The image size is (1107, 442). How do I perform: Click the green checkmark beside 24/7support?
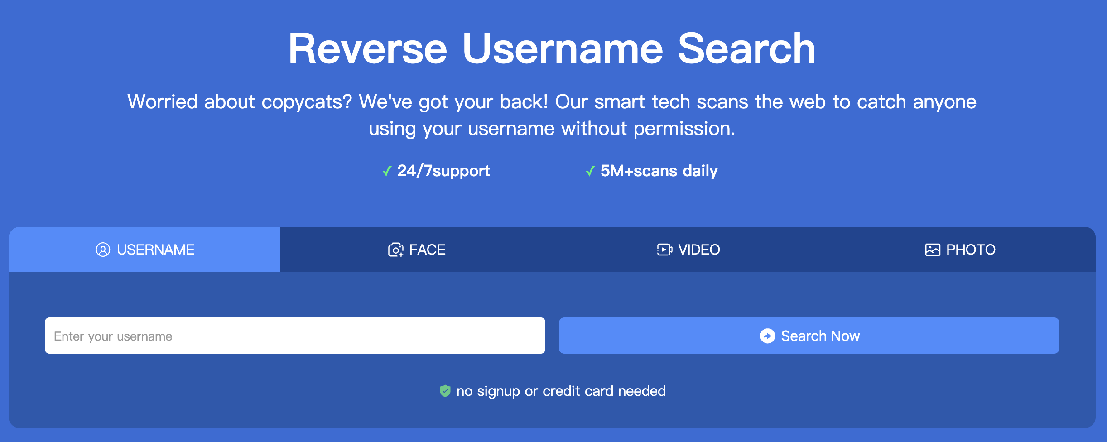(387, 171)
